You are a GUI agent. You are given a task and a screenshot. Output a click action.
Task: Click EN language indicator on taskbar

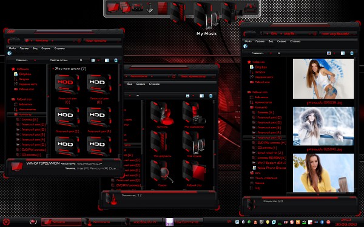click(x=229, y=222)
